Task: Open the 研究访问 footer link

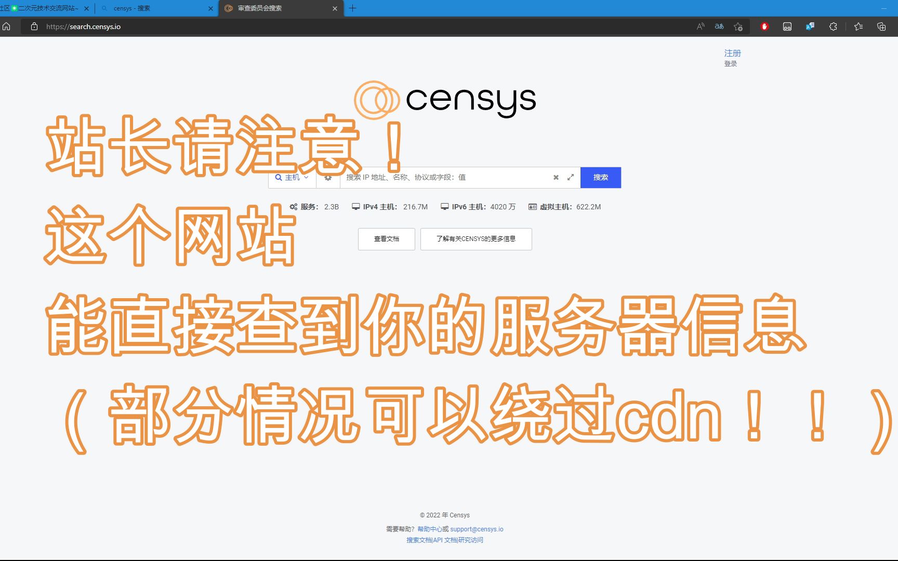Action: [471, 540]
